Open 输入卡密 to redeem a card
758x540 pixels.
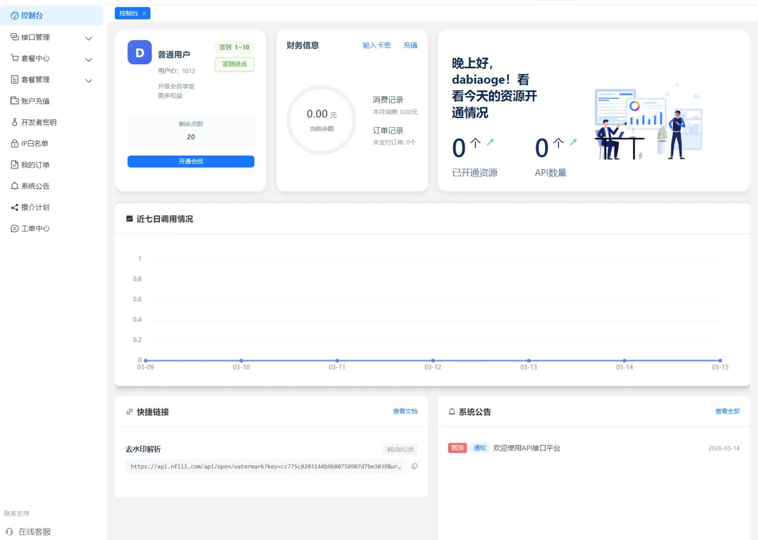377,45
